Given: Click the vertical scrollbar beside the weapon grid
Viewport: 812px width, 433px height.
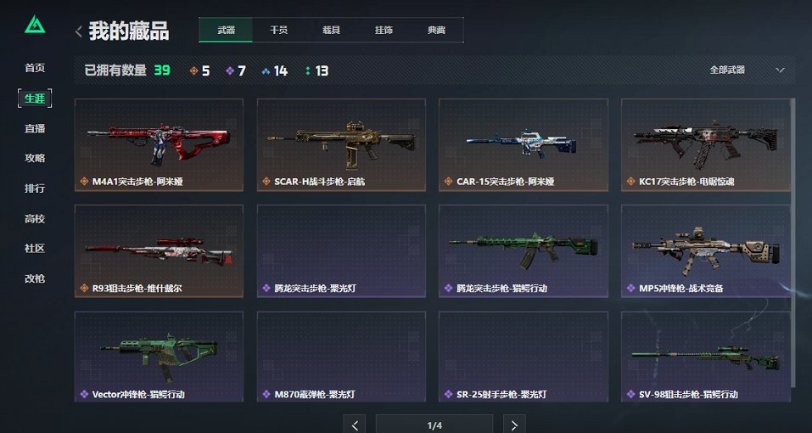Looking at the screenshot, I should (792, 243).
